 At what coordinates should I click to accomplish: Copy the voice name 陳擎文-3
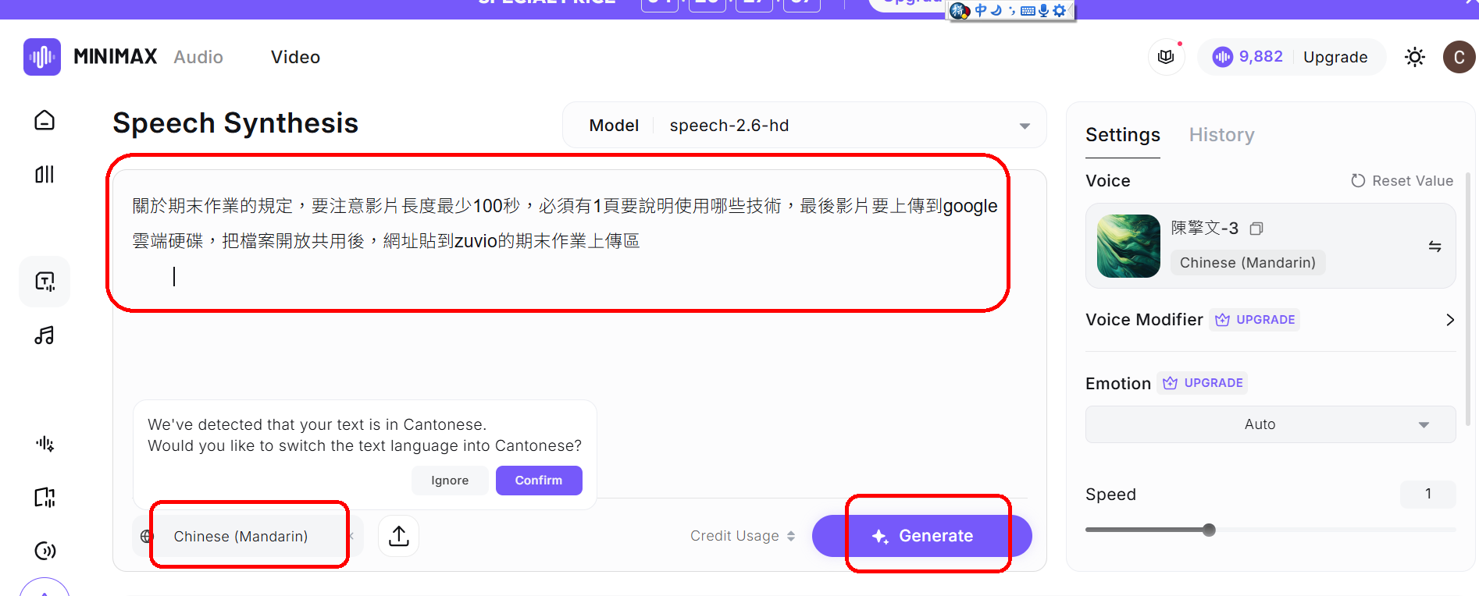click(x=1256, y=229)
